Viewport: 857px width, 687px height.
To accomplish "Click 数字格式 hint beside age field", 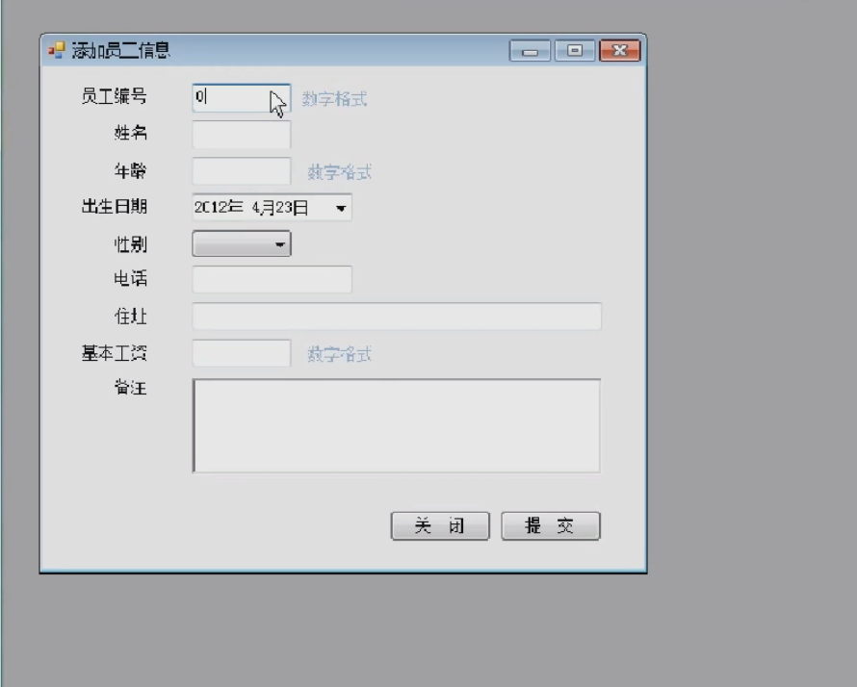I will click(x=339, y=172).
